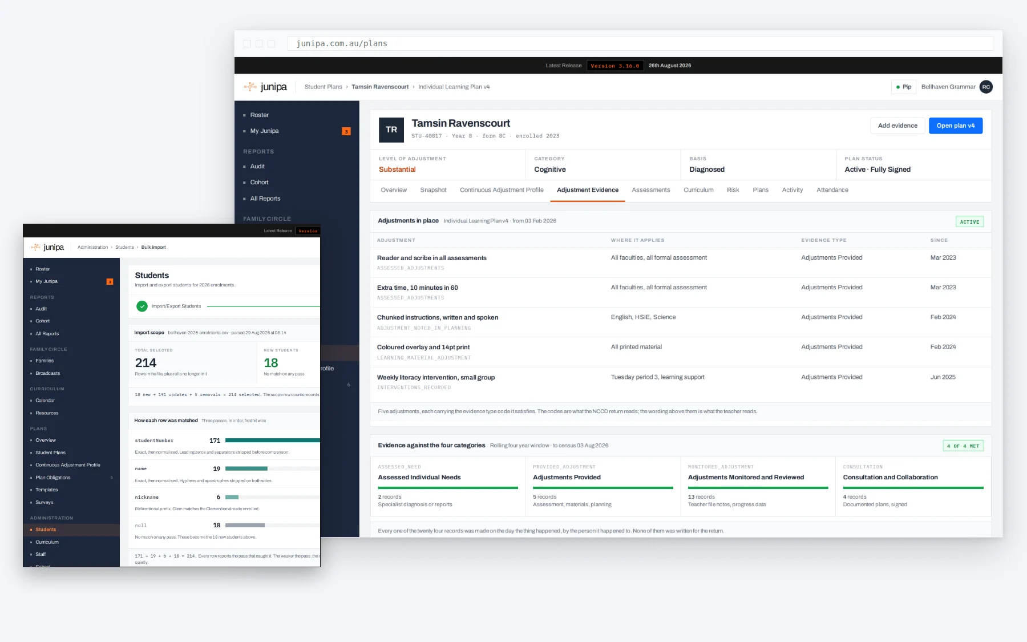Click the Consultation and Collaboration progress bar

(x=913, y=488)
